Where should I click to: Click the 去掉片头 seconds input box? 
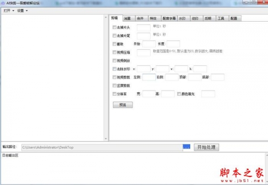click(x=143, y=28)
